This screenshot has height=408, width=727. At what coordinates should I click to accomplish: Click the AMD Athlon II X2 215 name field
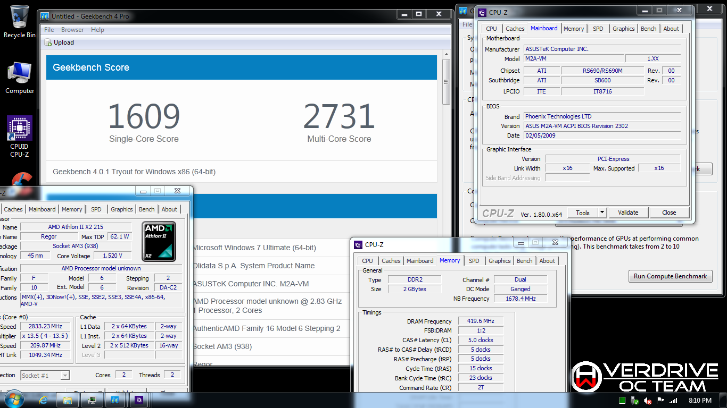click(x=76, y=227)
